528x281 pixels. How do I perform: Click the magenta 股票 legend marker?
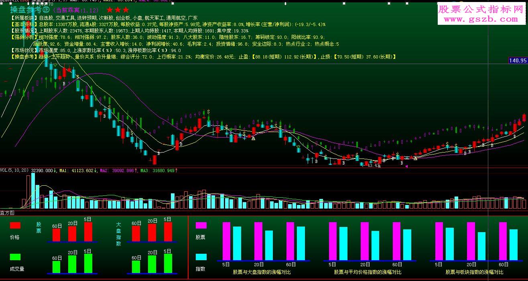point(201,225)
